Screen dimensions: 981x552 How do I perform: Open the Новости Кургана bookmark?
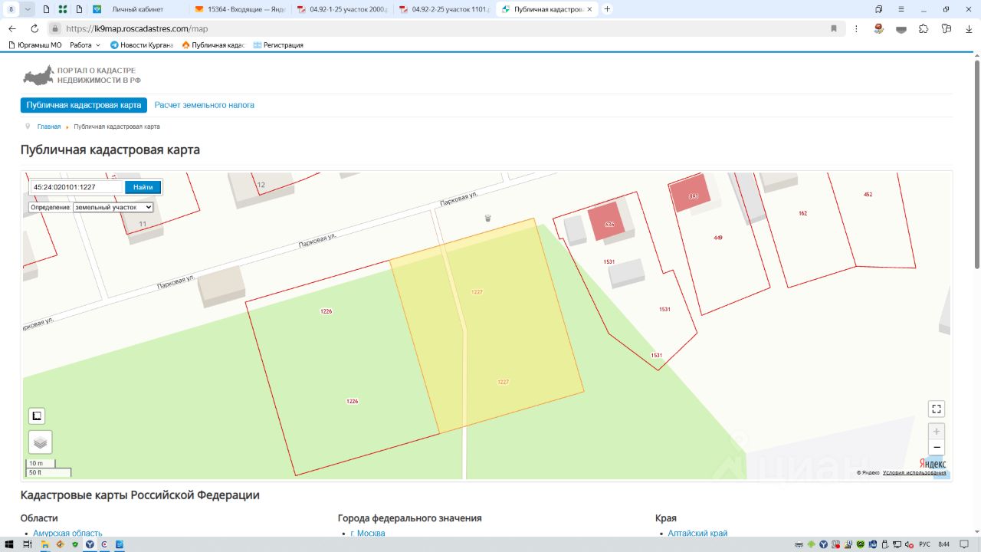tap(142, 45)
